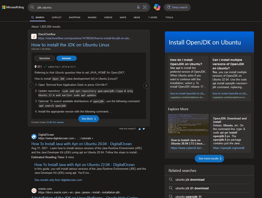
Task: Click See results only from digitalocean.com
Action: [x=58, y=180]
